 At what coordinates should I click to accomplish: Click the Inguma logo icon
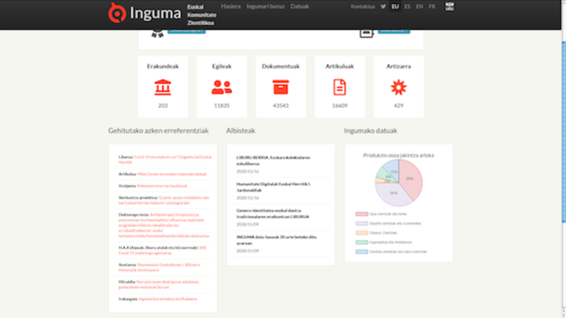(x=117, y=12)
